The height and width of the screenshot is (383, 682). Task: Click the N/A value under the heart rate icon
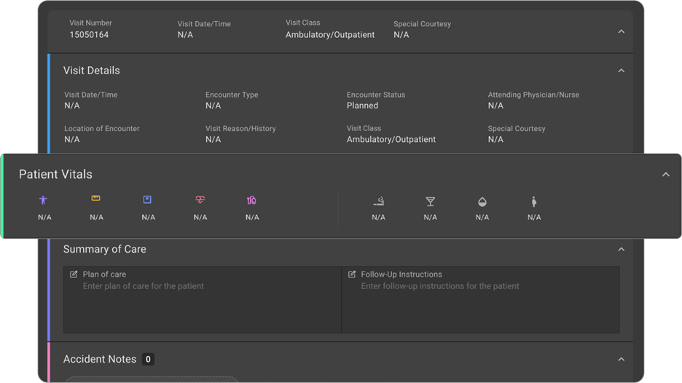coord(200,218)
